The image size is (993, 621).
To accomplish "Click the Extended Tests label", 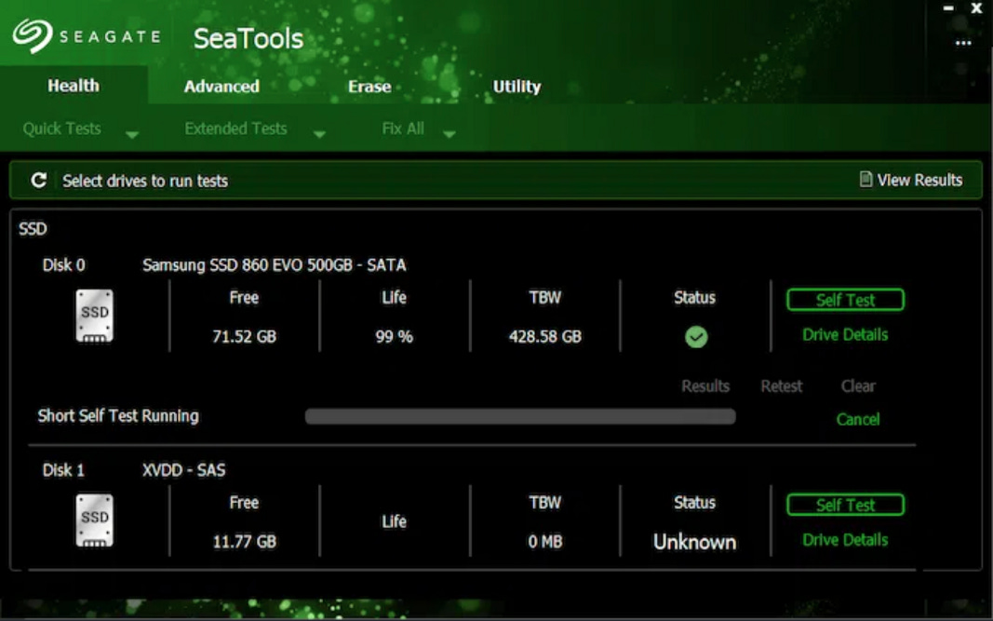I will pos(235,128).
